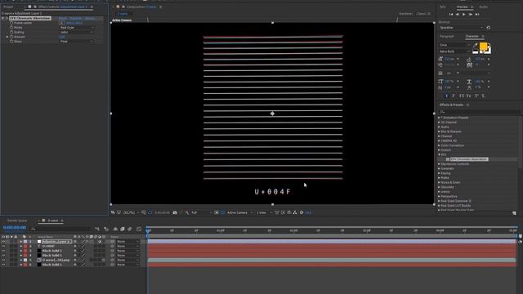Click the viewer's Always Preview This View icon
Screen dimensions: 523x294
(x=113, y=212)
